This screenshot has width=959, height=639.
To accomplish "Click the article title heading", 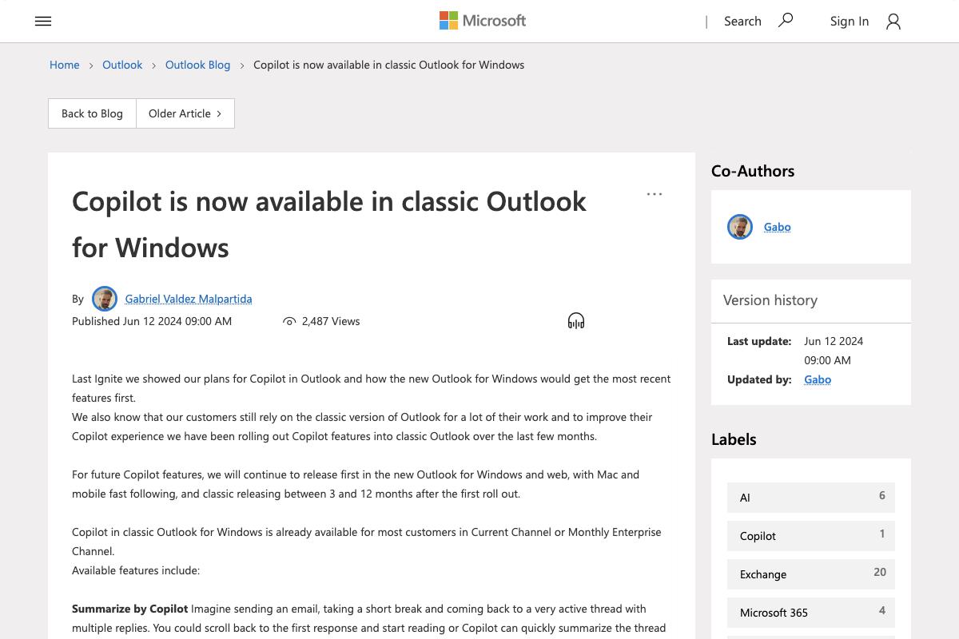I will pos(329,224).
